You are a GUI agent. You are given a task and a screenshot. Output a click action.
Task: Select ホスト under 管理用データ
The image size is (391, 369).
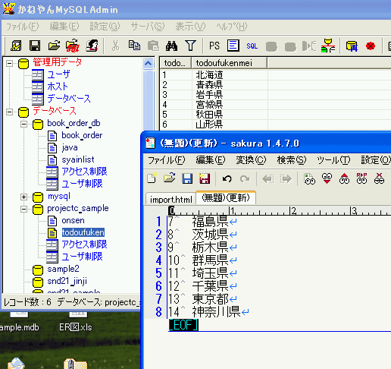coord(58,87)
